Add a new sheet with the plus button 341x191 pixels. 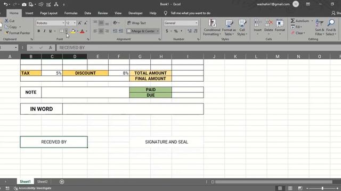[62, 181]
